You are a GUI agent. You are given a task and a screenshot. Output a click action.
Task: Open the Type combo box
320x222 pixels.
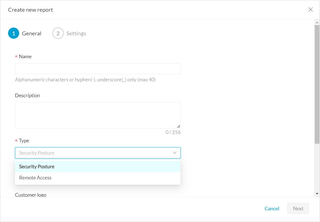tap(95, 153)
